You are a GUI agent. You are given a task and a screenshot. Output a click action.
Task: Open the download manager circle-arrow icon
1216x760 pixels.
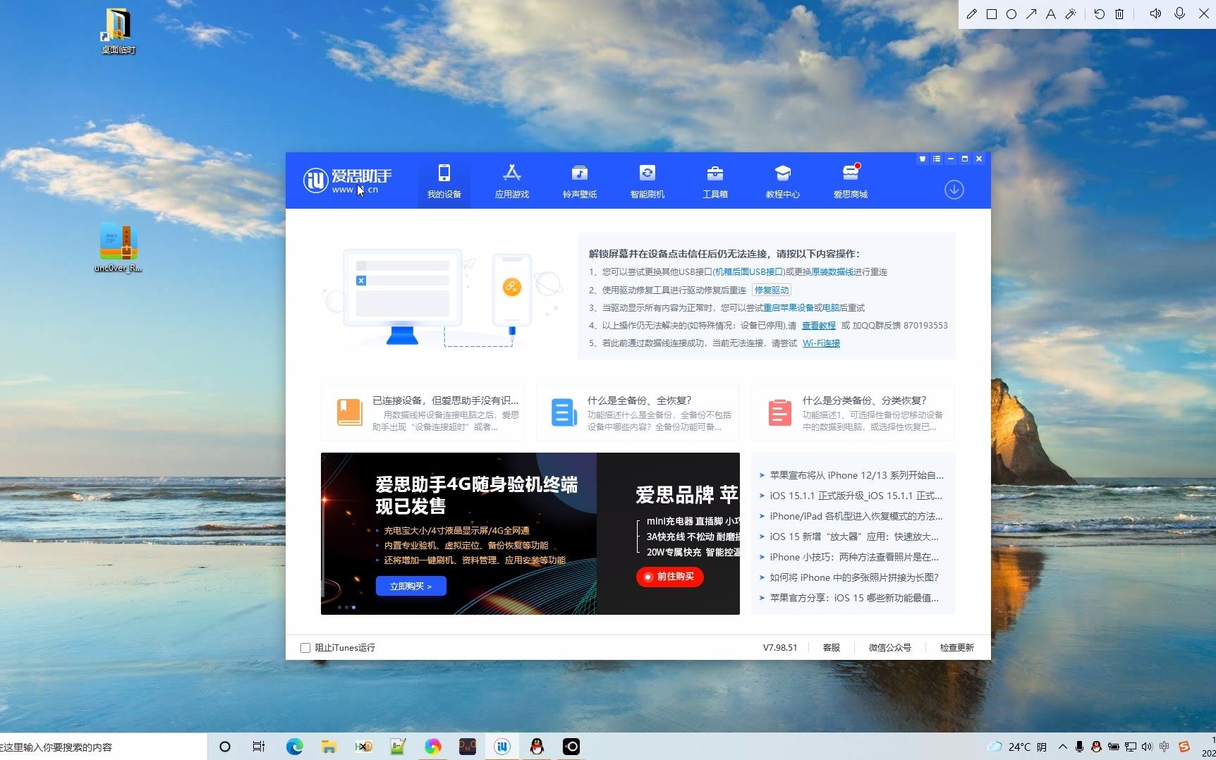point(954,190)
